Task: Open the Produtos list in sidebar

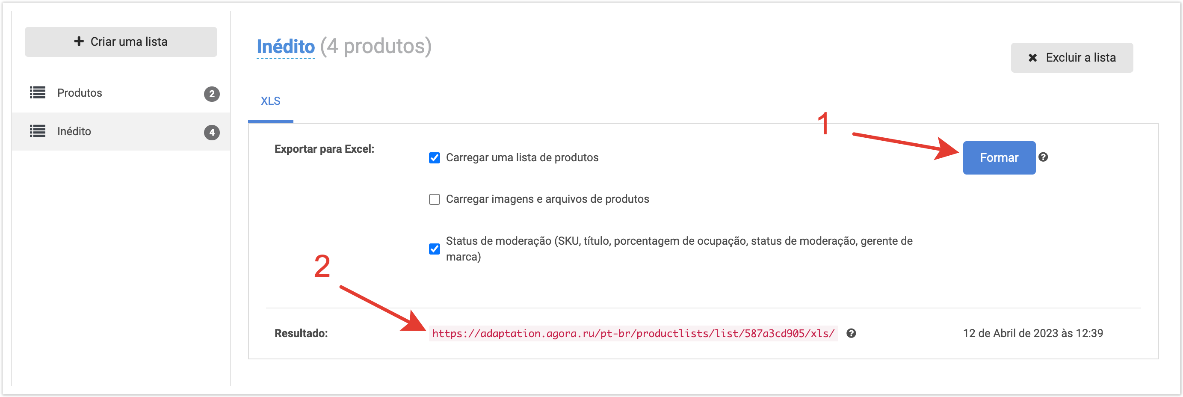Action: click(x=80, y=93)
